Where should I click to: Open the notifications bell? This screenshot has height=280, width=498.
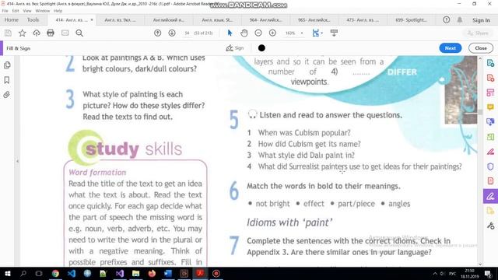coord(460,20)
